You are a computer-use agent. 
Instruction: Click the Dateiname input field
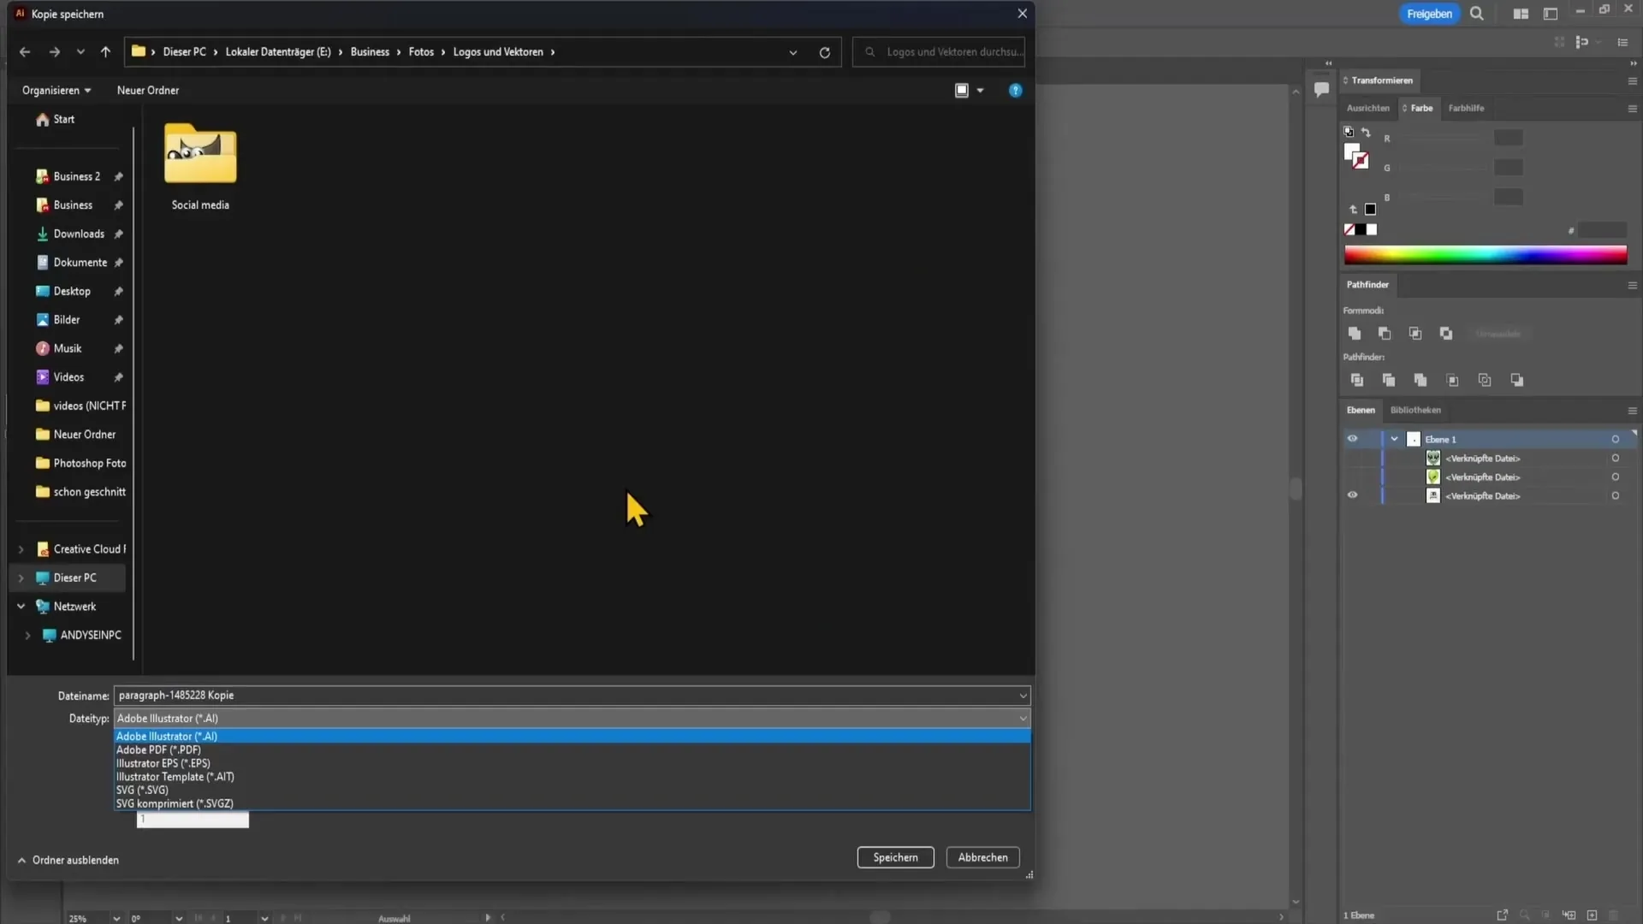tap(569, 694)
